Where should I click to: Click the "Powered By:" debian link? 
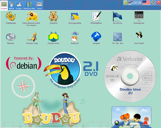coord(24,58)
